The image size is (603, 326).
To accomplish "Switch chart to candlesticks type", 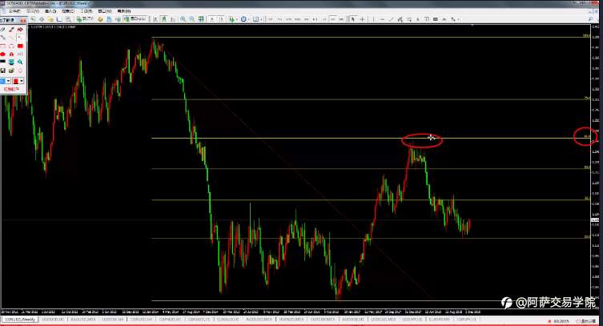I will (164, 19).
